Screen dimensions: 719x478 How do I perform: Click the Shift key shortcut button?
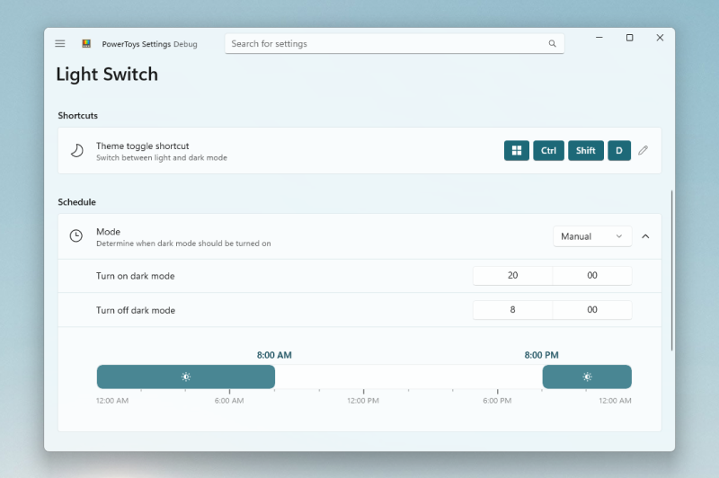pos(585,151)
